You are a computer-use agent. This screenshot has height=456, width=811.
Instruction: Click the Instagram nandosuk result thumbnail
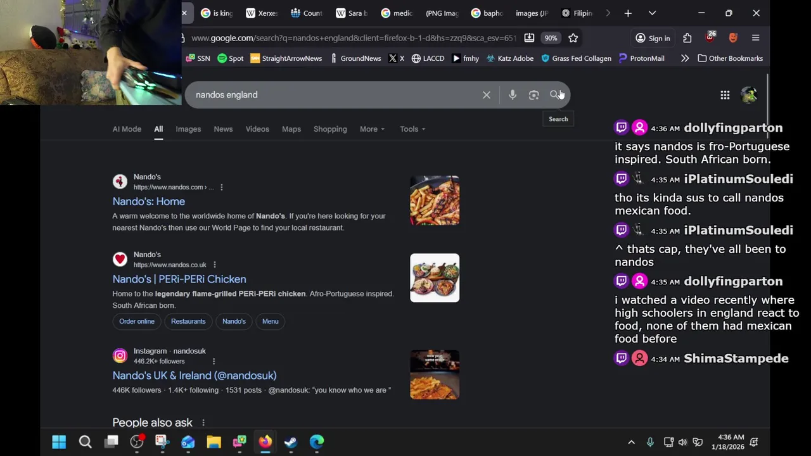435,374
